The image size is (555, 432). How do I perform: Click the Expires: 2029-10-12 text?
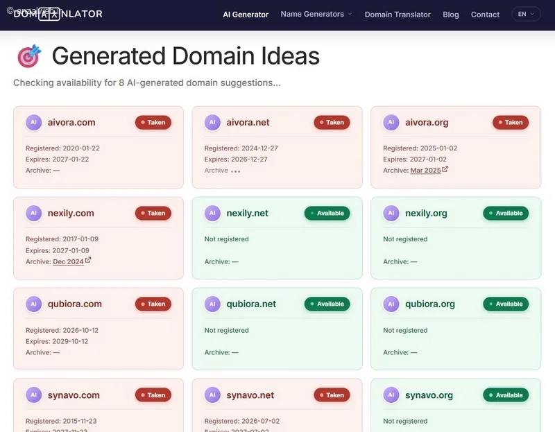57,341
